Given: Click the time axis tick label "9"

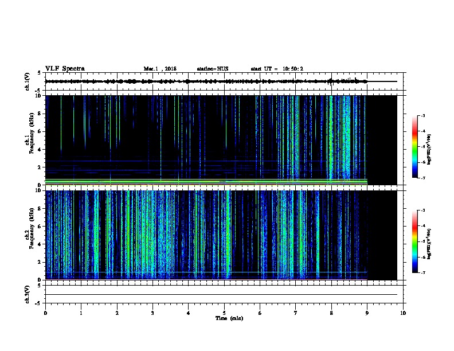Looking at the screenshot, I should tap(367, 313).
